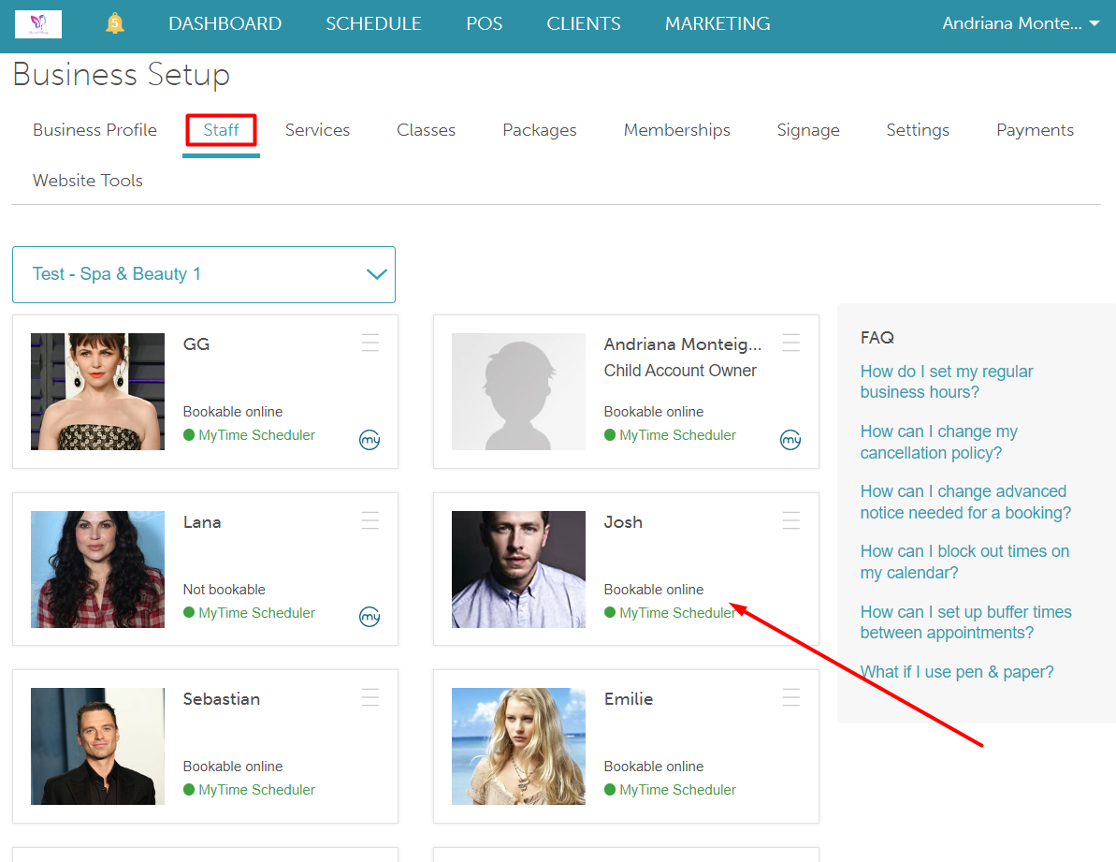Open the notifications bell
1116x862 pixels.
click(x=114, y=23)
